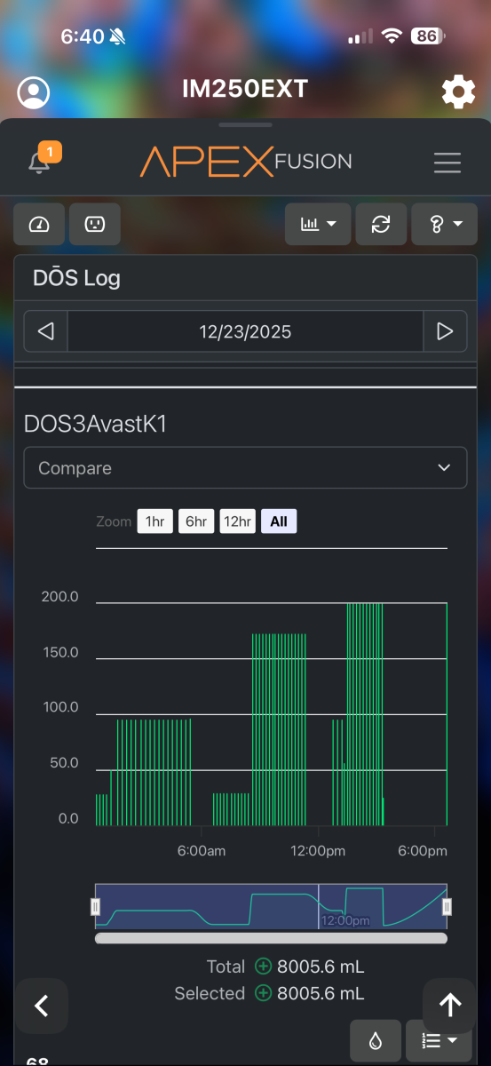Screen dimensions: 491x1066
Task: Open the hamburger navigation menu
Action: [x=447, y=163]
